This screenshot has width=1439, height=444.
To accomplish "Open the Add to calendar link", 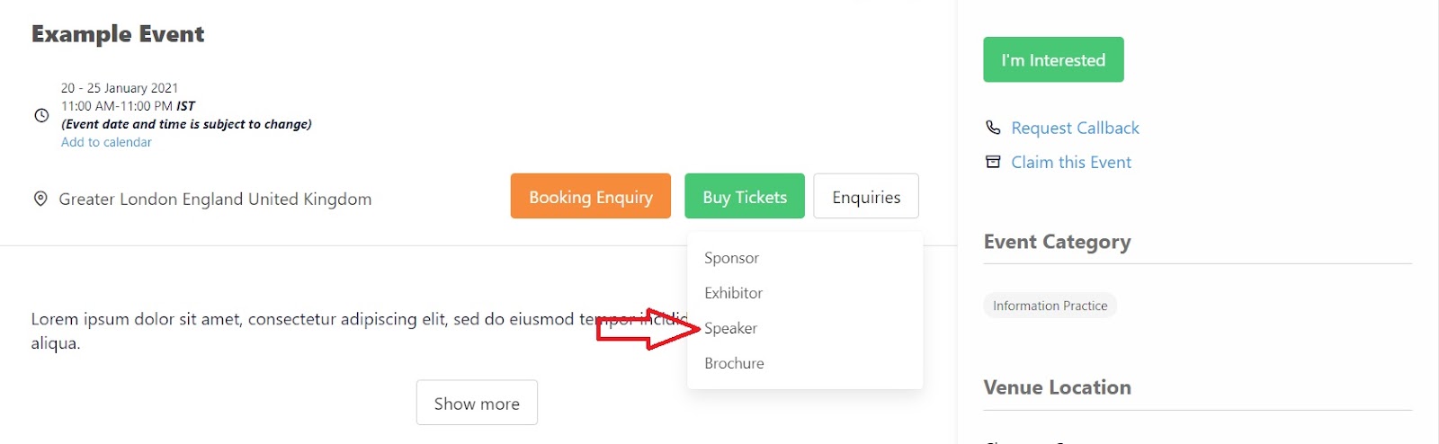I will [106, 142].
